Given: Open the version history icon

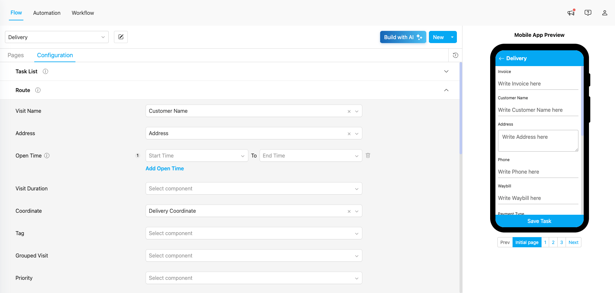Looking at the screenshot, I should (456, 55).
